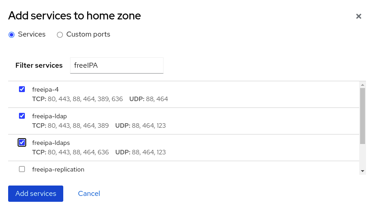Click the Filter services text field
The width and height of the screenshot is (375, 209).
pyautogui.click(x=117, y=65)
